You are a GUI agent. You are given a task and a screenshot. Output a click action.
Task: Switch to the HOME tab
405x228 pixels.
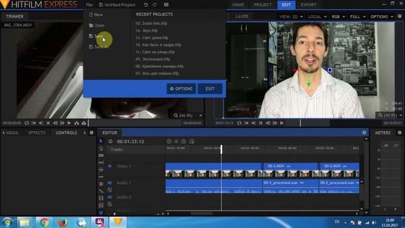click(x=238, y=5)
